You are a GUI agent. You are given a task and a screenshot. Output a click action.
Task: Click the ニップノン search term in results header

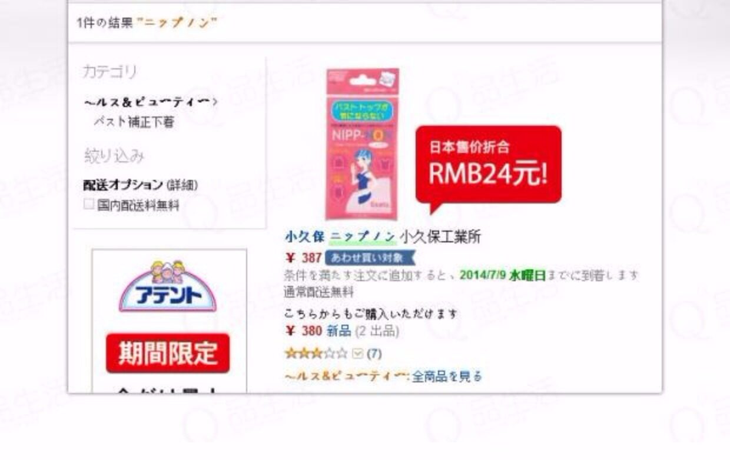coord(177,23)
